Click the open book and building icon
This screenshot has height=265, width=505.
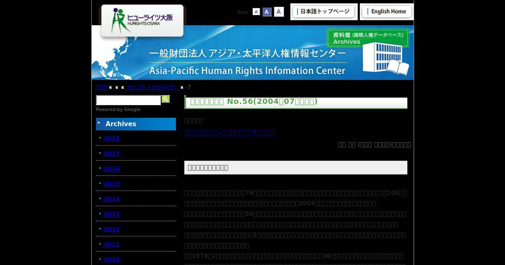click(x=386, y=60)
